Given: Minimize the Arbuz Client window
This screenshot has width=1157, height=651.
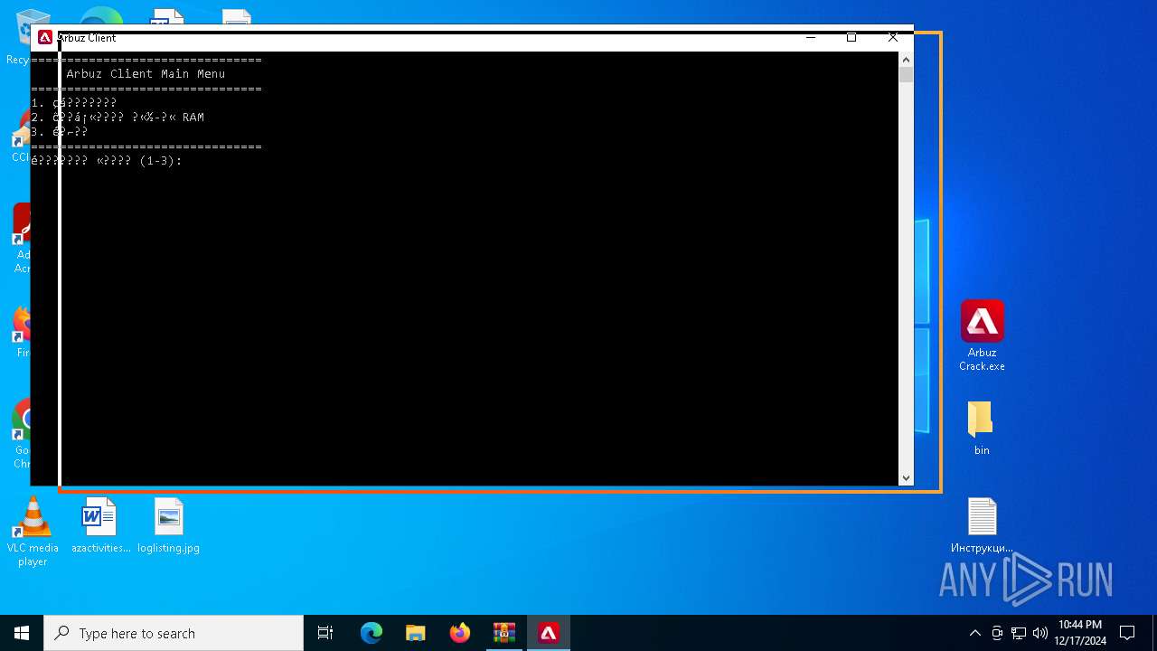Looking at the screenshot, I should 811,38.
